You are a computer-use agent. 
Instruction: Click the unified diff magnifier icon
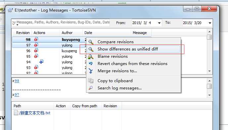click(x=91, y=49)
